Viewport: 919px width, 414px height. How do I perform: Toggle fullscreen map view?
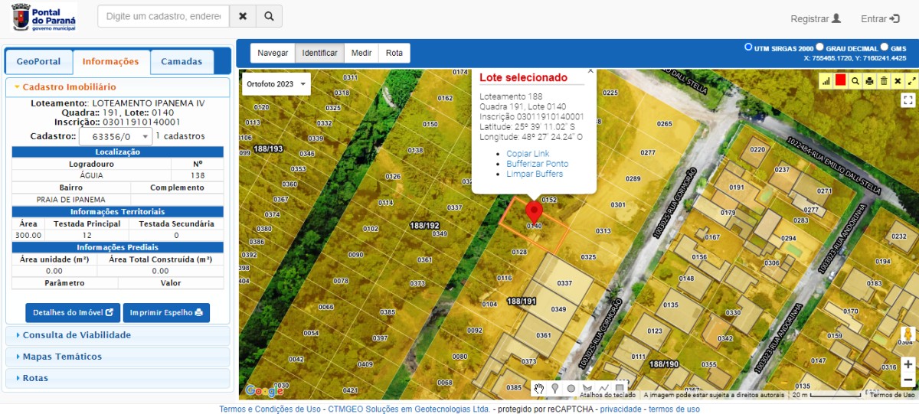click(908, 100)
